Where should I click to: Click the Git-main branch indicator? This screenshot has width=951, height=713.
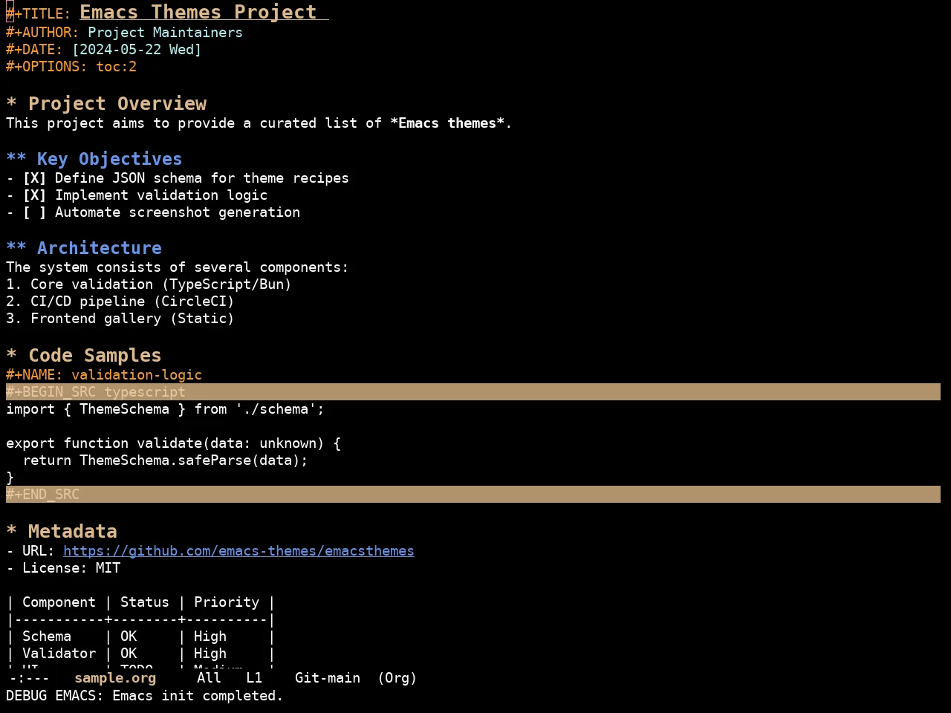tap(328, 678)
